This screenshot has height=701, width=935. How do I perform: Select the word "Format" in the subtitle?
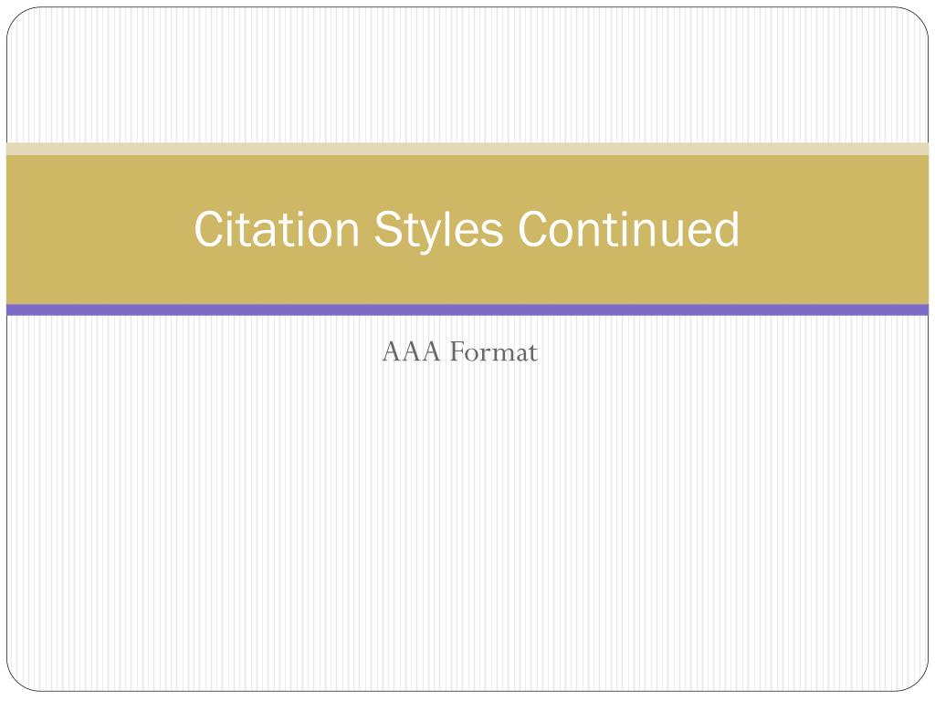(493, 351)
